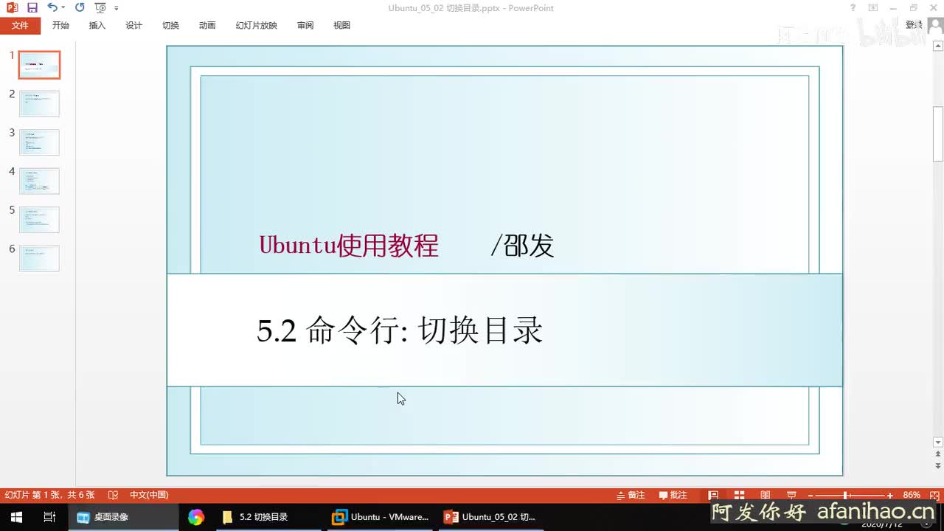The height and width of the screenshot is (531, 944).
Task: Select slide 2 thumbnail
Action: click(39, 104)
